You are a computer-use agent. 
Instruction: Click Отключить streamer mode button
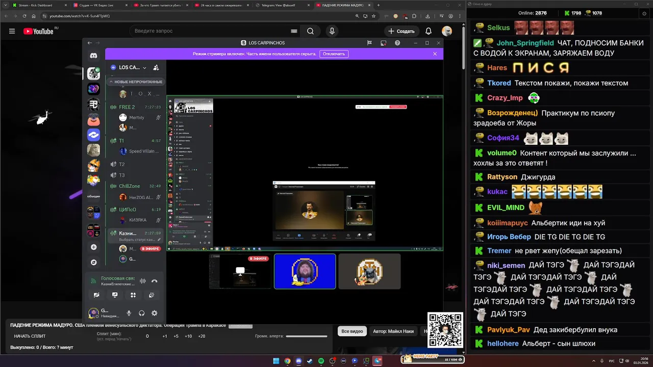[x=334, y=54]
